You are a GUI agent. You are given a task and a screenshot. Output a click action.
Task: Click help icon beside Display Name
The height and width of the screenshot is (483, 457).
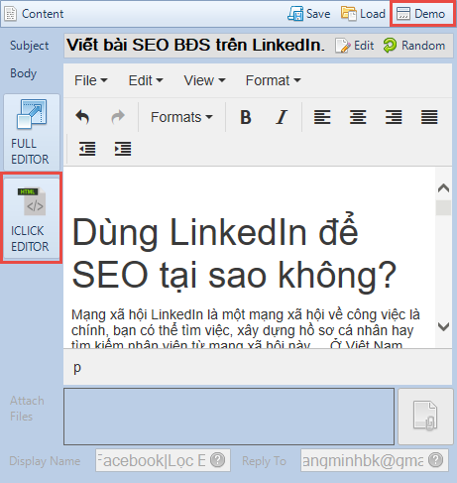point(218,460)
